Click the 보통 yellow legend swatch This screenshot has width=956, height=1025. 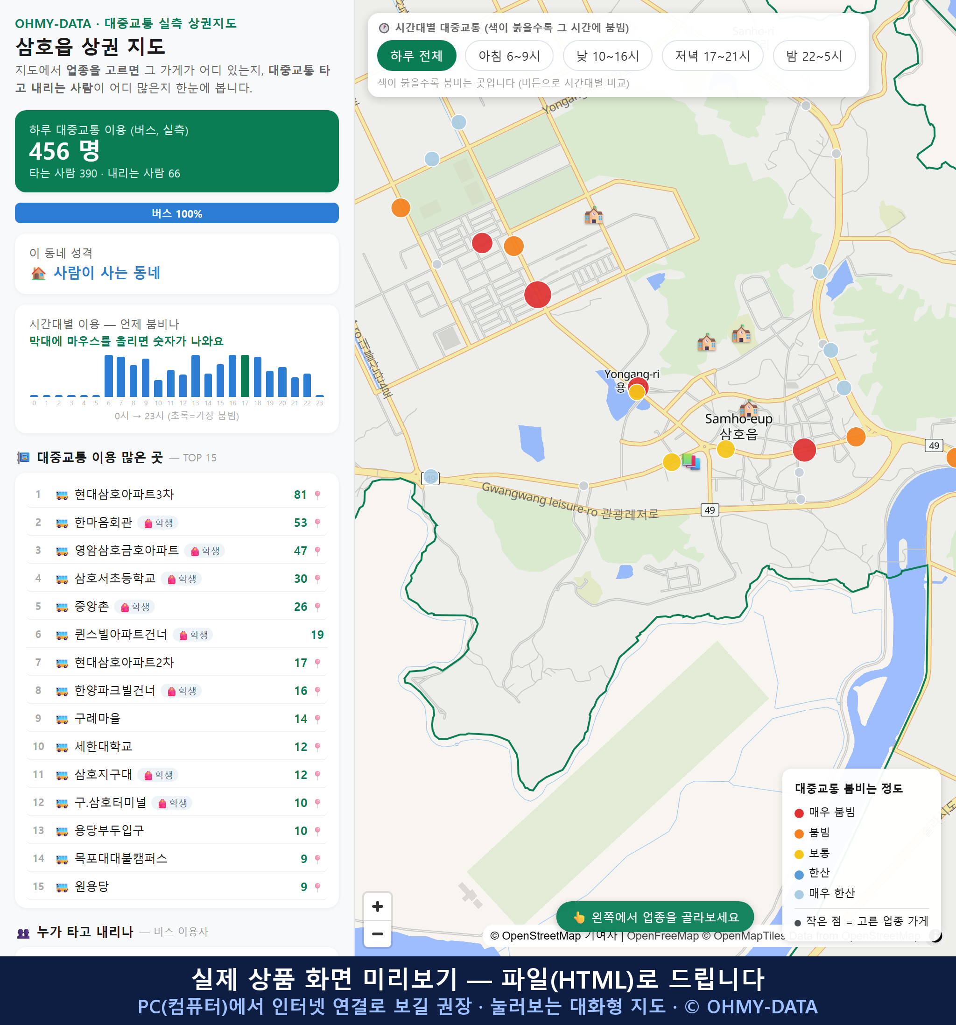pos(799,855)
